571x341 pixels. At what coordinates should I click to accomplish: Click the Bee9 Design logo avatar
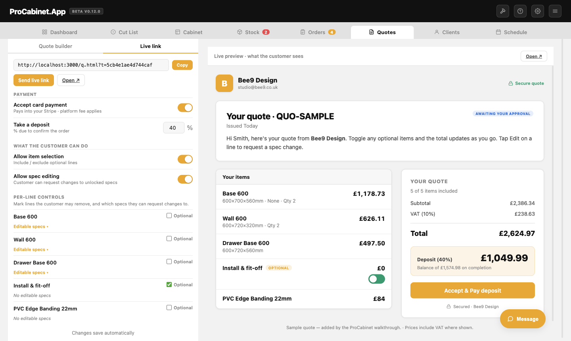coord(224,83)
